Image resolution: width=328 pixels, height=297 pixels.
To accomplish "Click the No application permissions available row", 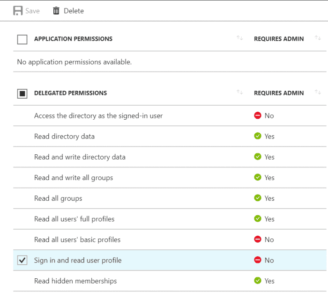I will pos(74,62).
